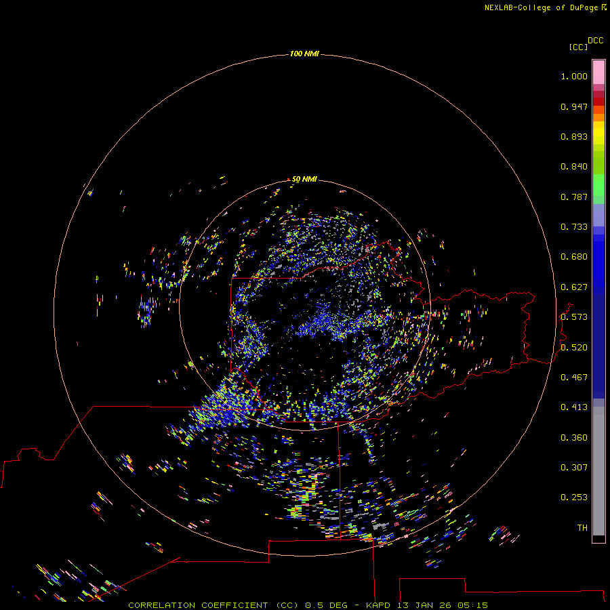Pick the pink band at the top of the color scale
Screen dimensions: 610x610
pos(598,73)
